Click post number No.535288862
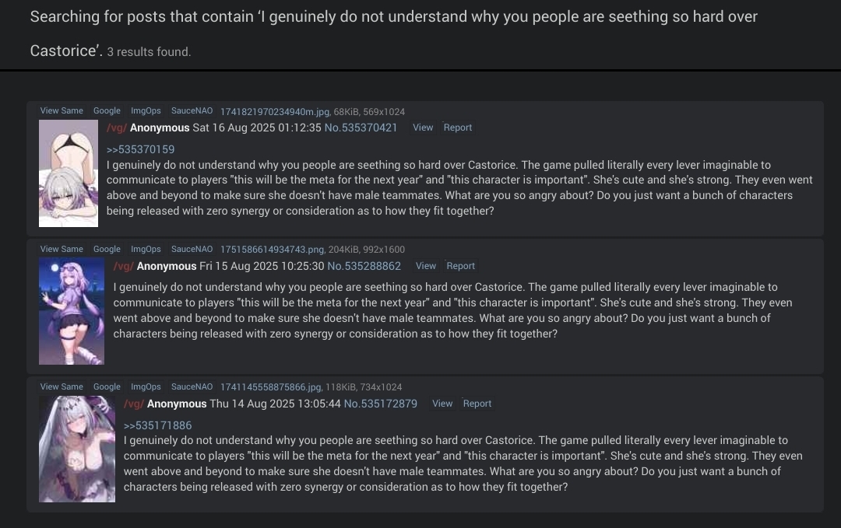Image resolution: width=841 pixels, height=528 pixels. 364,266
